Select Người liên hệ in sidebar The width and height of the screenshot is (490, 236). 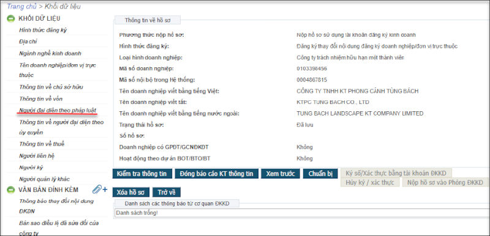pyautogui.click(x=37, y=156)
